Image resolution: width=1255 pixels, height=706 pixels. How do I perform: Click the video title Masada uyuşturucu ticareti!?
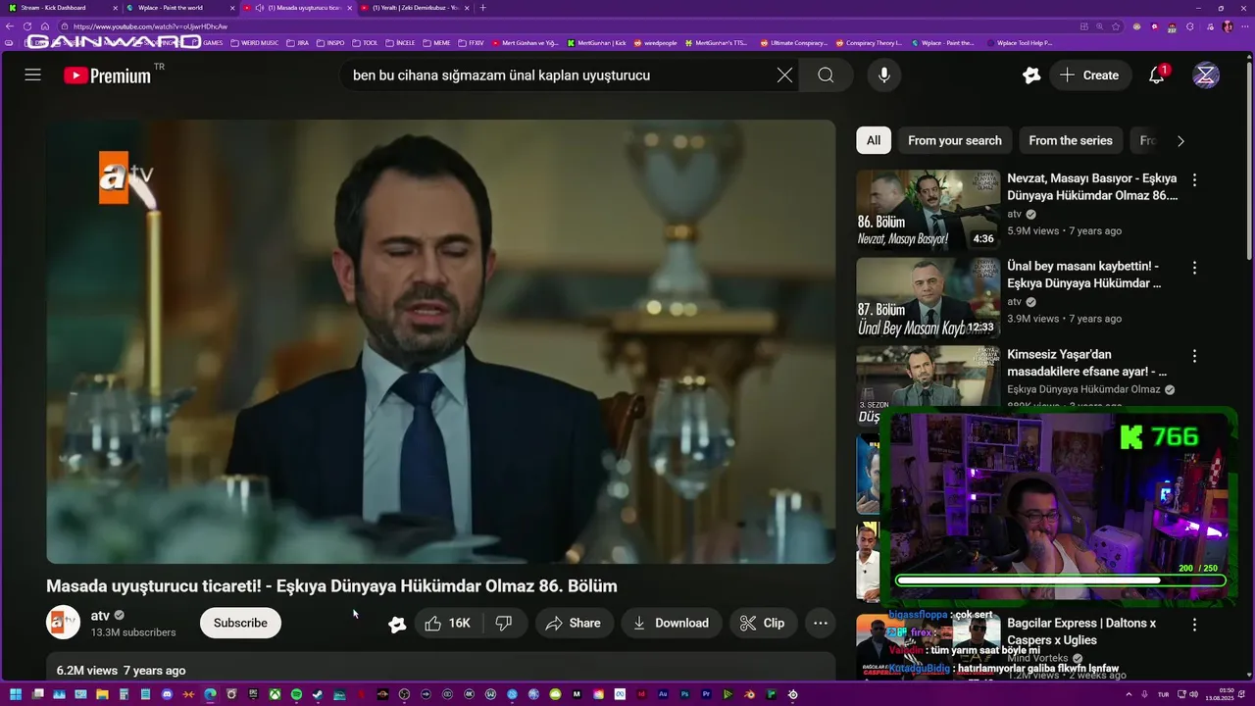(331, 586)
